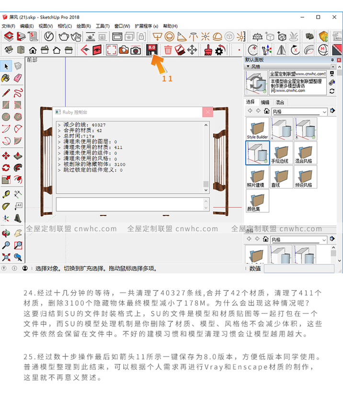Switch to Front view house icon
This screenshot has height=398, width=343.
pyautogui.click(x=33, y=50)
